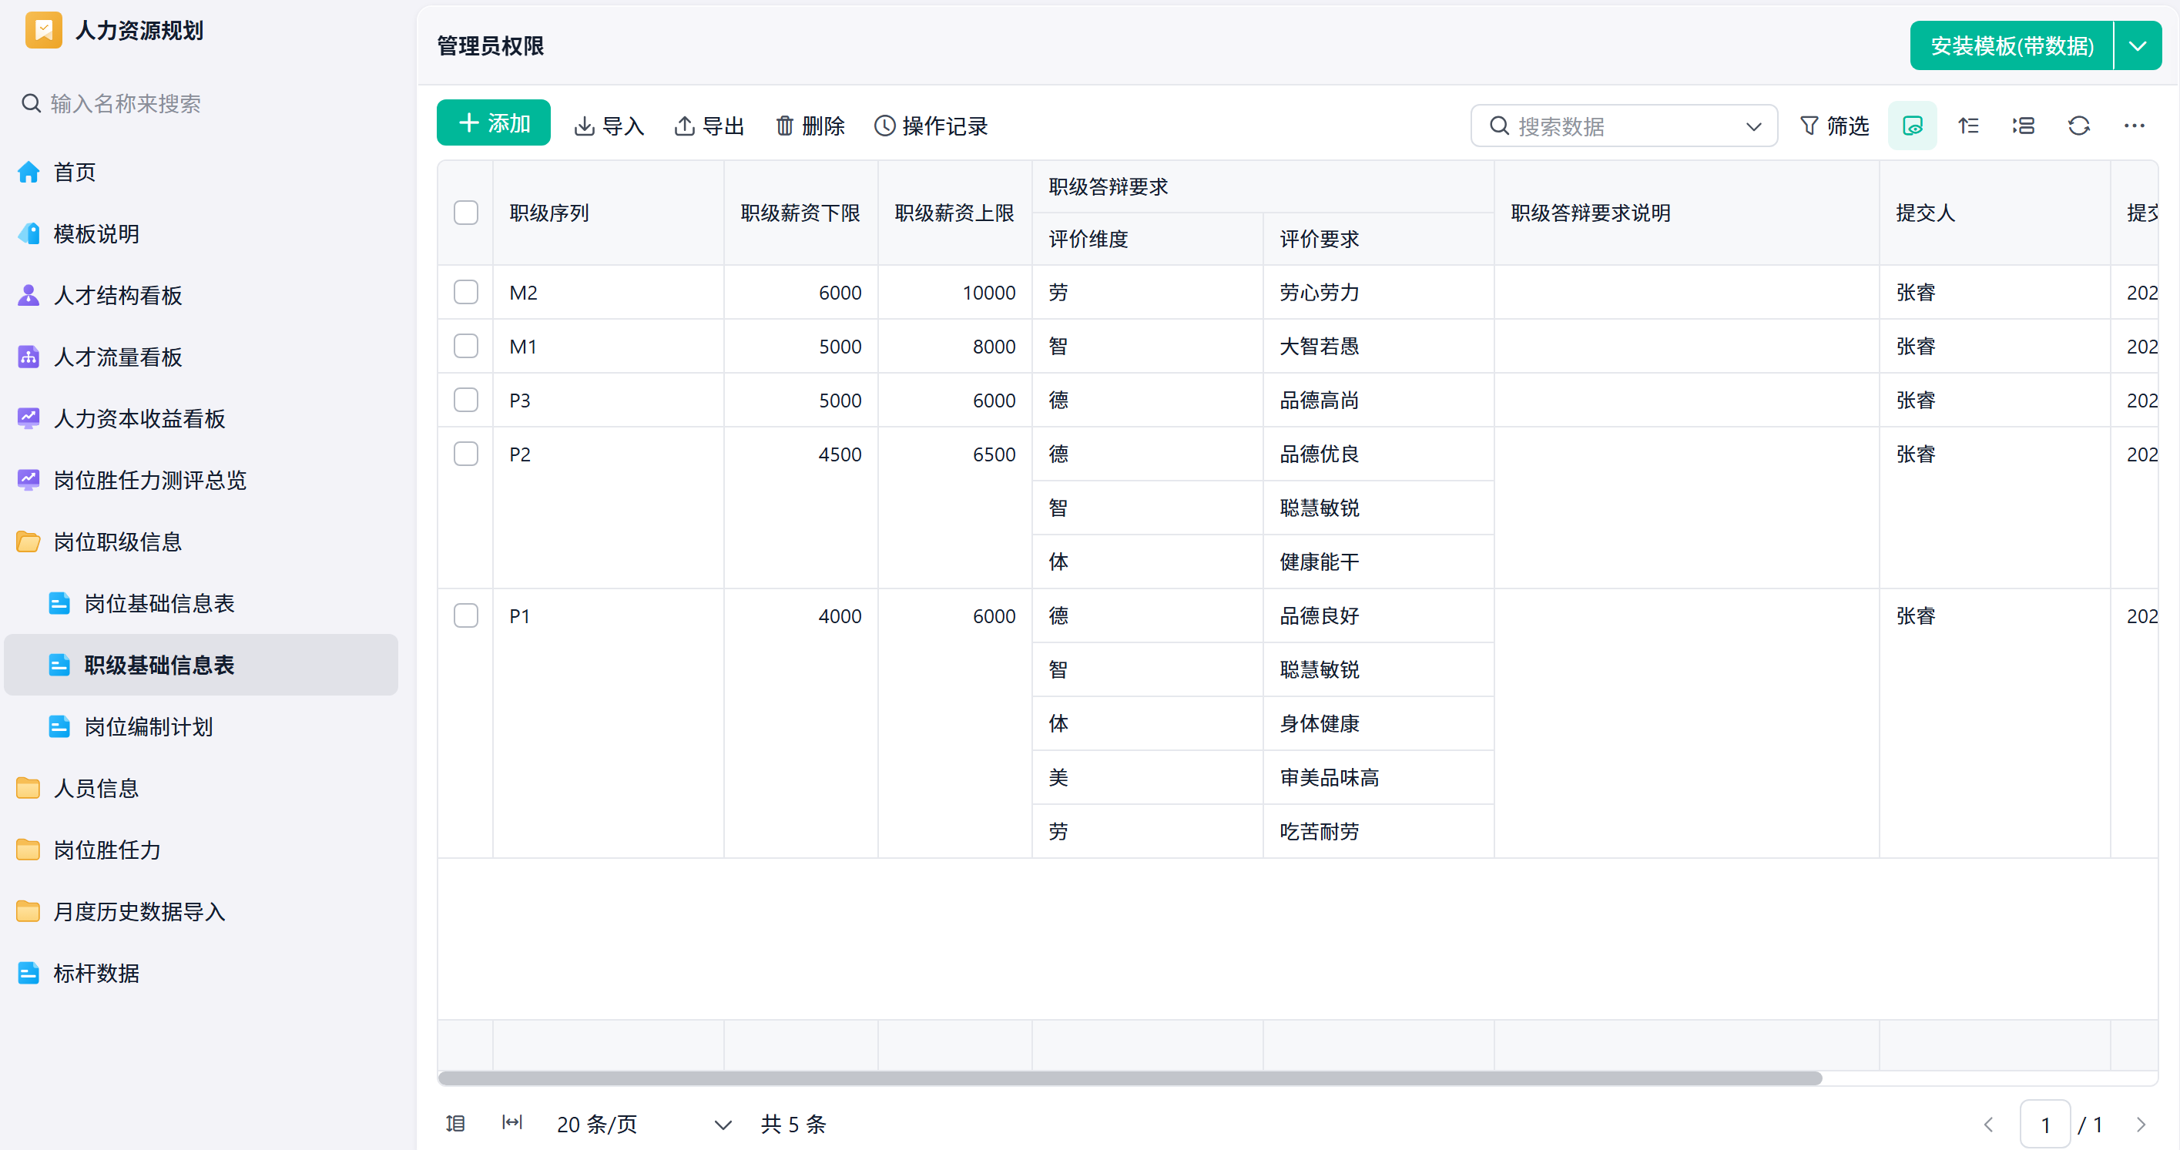Check the P1 row checkbox
This screenshot has width=2180, height=1150.
466,615
